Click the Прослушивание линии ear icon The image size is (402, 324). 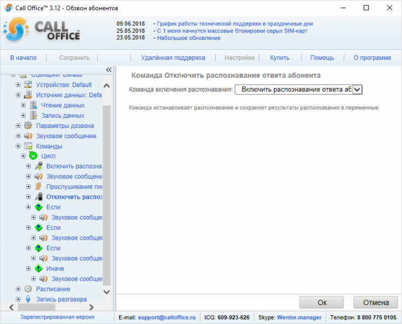tap(38, 186)
